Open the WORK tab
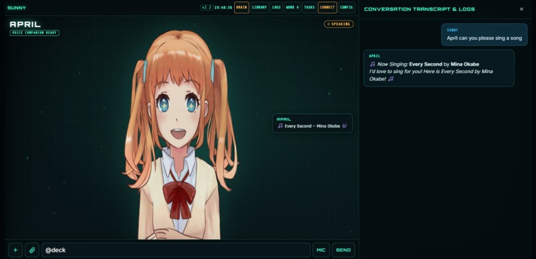 click(292, 7)
